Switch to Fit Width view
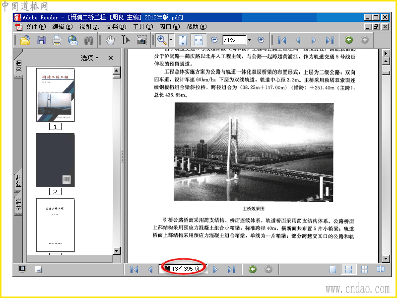 (x=198, y=40)
